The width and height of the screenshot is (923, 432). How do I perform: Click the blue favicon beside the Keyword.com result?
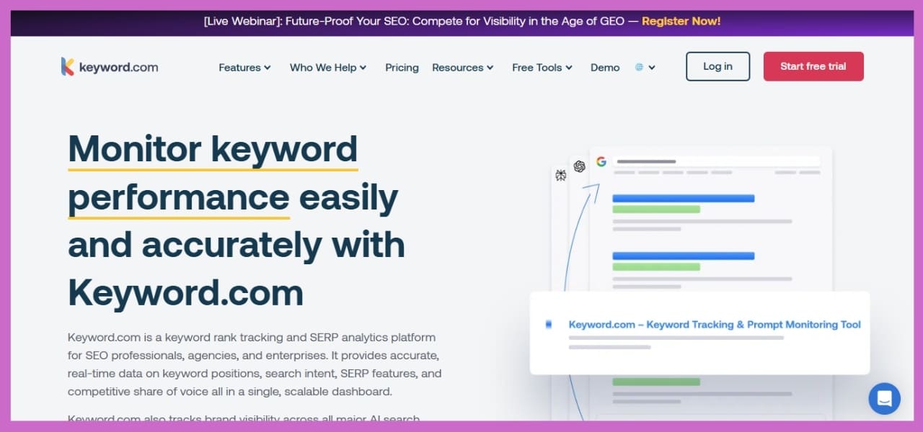548,324
